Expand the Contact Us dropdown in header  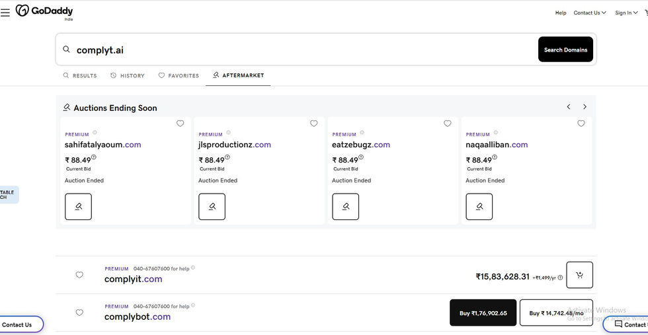[x=590, y=13]
